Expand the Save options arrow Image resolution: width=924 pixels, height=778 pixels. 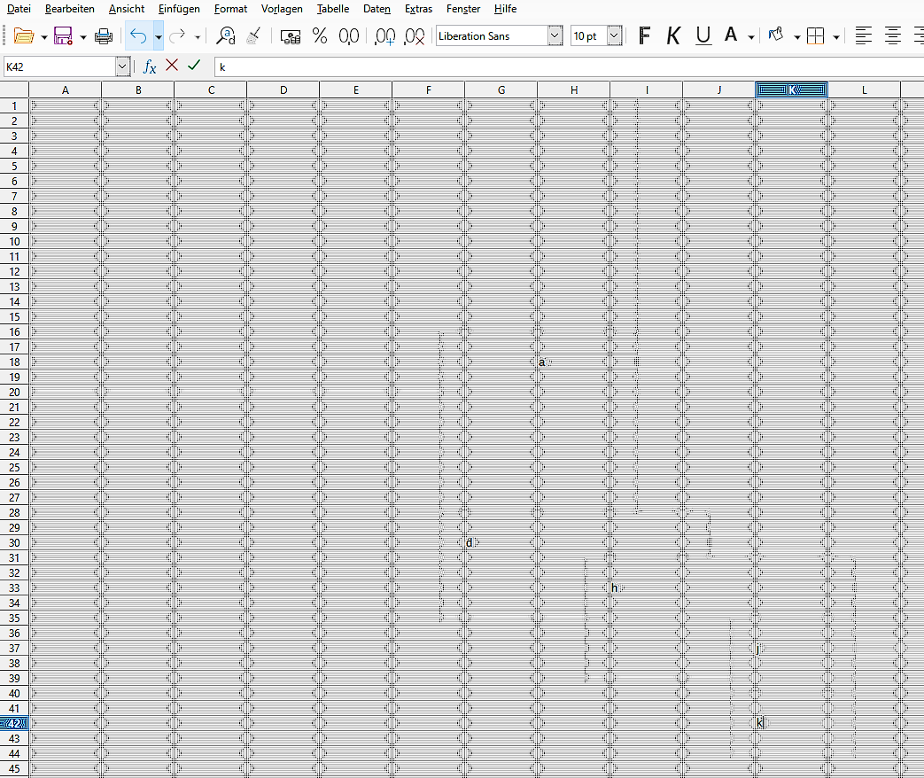[x=83, y=38]
